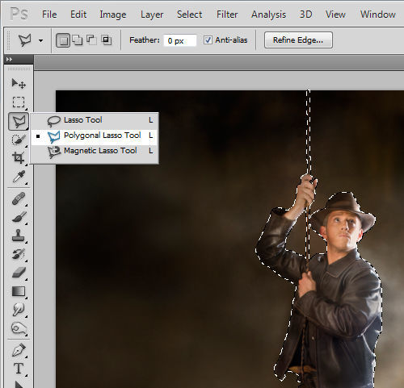The image size is (404, 388).
Task: Select the Clone Stamp tool
Action: [19, 236]
